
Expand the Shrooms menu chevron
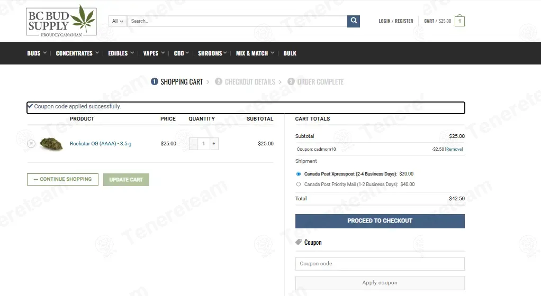click(225, 53)
